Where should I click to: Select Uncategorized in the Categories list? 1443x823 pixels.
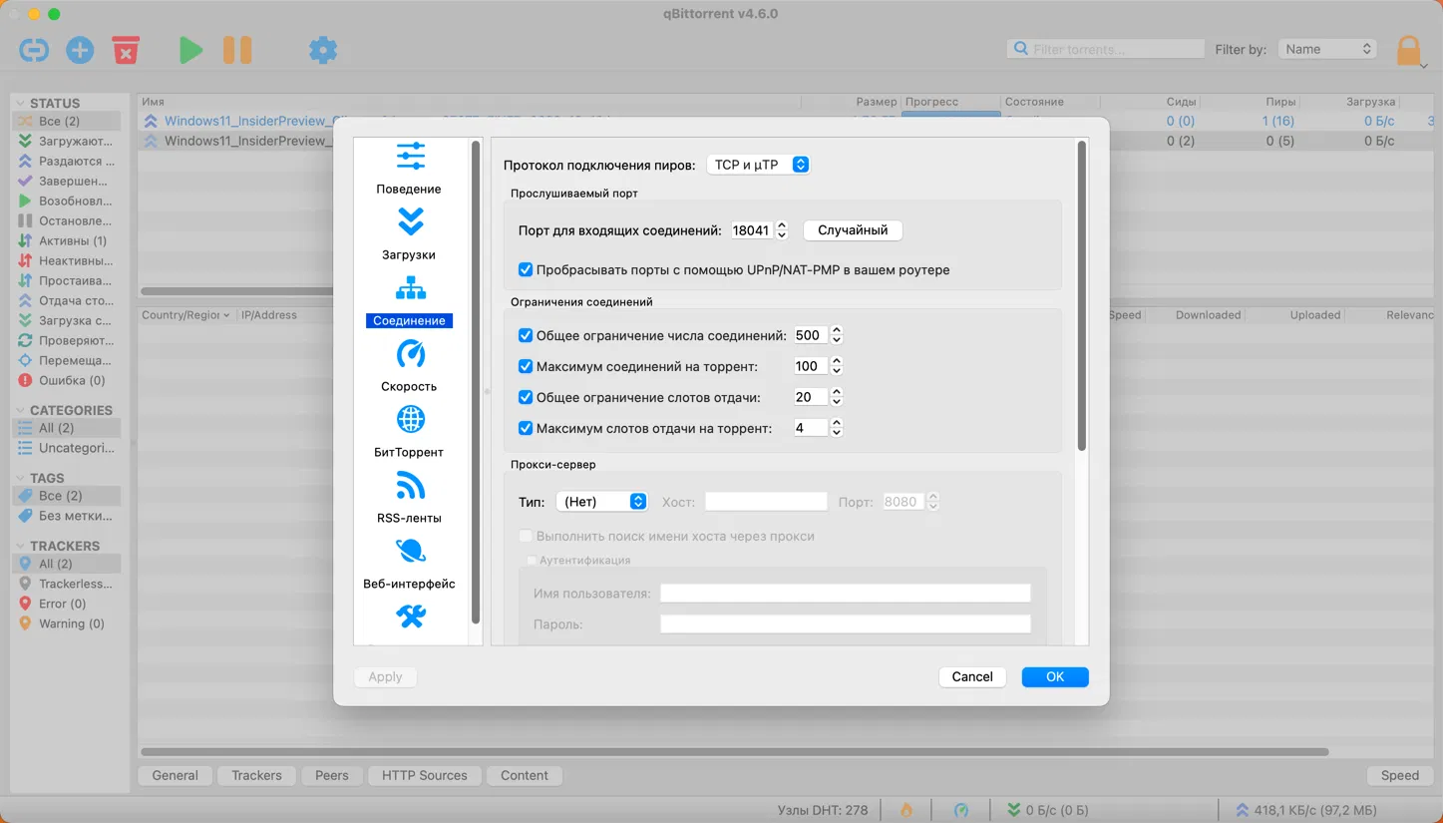[x=66, y=448]
